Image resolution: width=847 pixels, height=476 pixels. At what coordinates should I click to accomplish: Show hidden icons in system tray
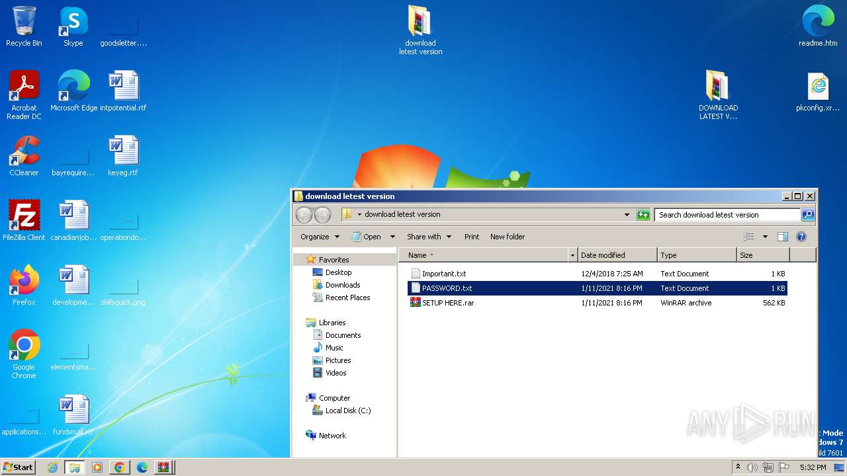pyautogui.click(x=738, y=467)
